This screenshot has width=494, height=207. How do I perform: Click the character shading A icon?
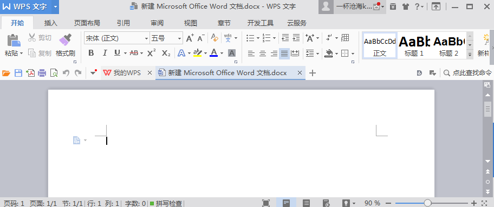[232, 53]
